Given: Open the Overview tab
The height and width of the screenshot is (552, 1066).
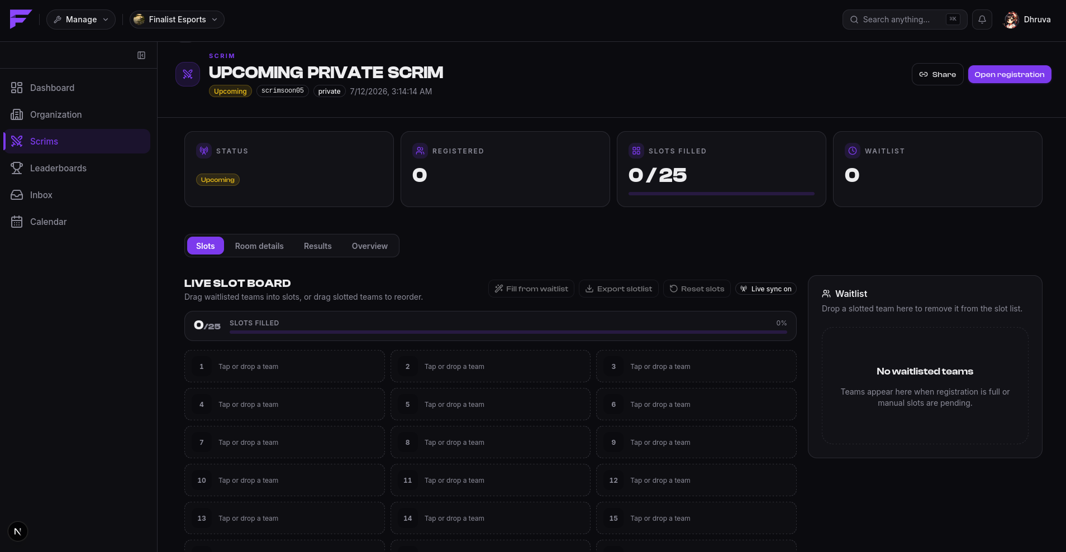Looking at the screenshot, I should coord(370,246).
